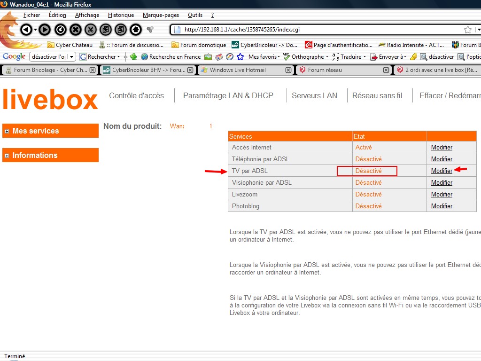Viewport: 481px width, 361px height.
Task: Click into the Google toolbar search field
Action: (48, 57)
